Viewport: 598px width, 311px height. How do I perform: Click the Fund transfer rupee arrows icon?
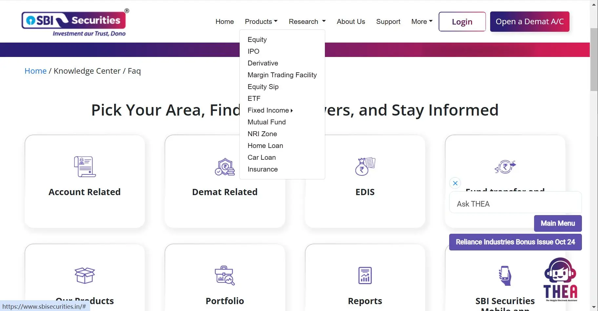pyautogui.click(x=505, y=167)
